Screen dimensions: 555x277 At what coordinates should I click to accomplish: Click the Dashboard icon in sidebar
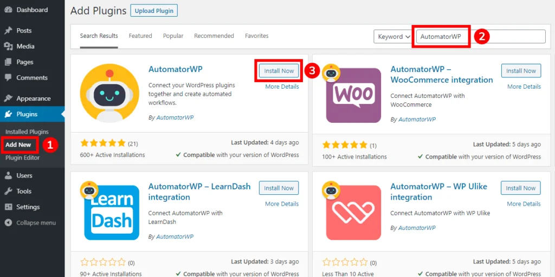8,10
